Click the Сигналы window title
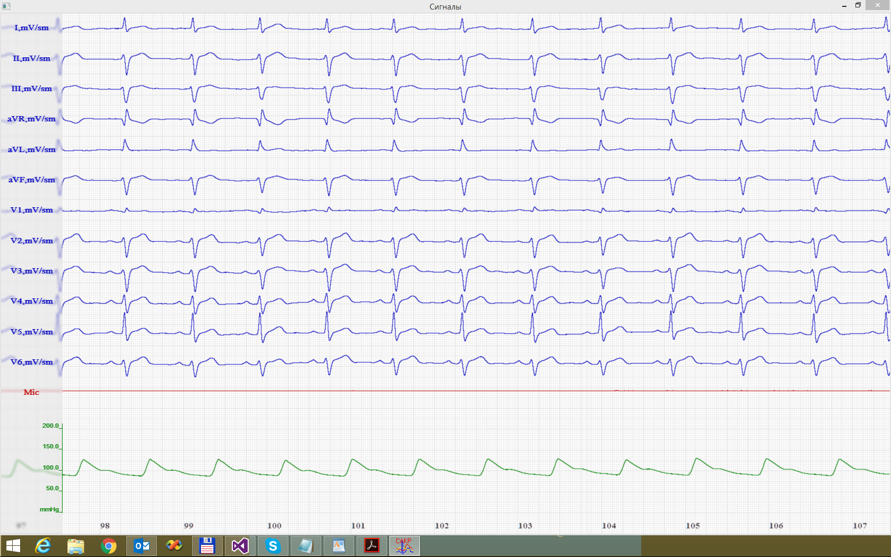 click(x=445, y=7)
